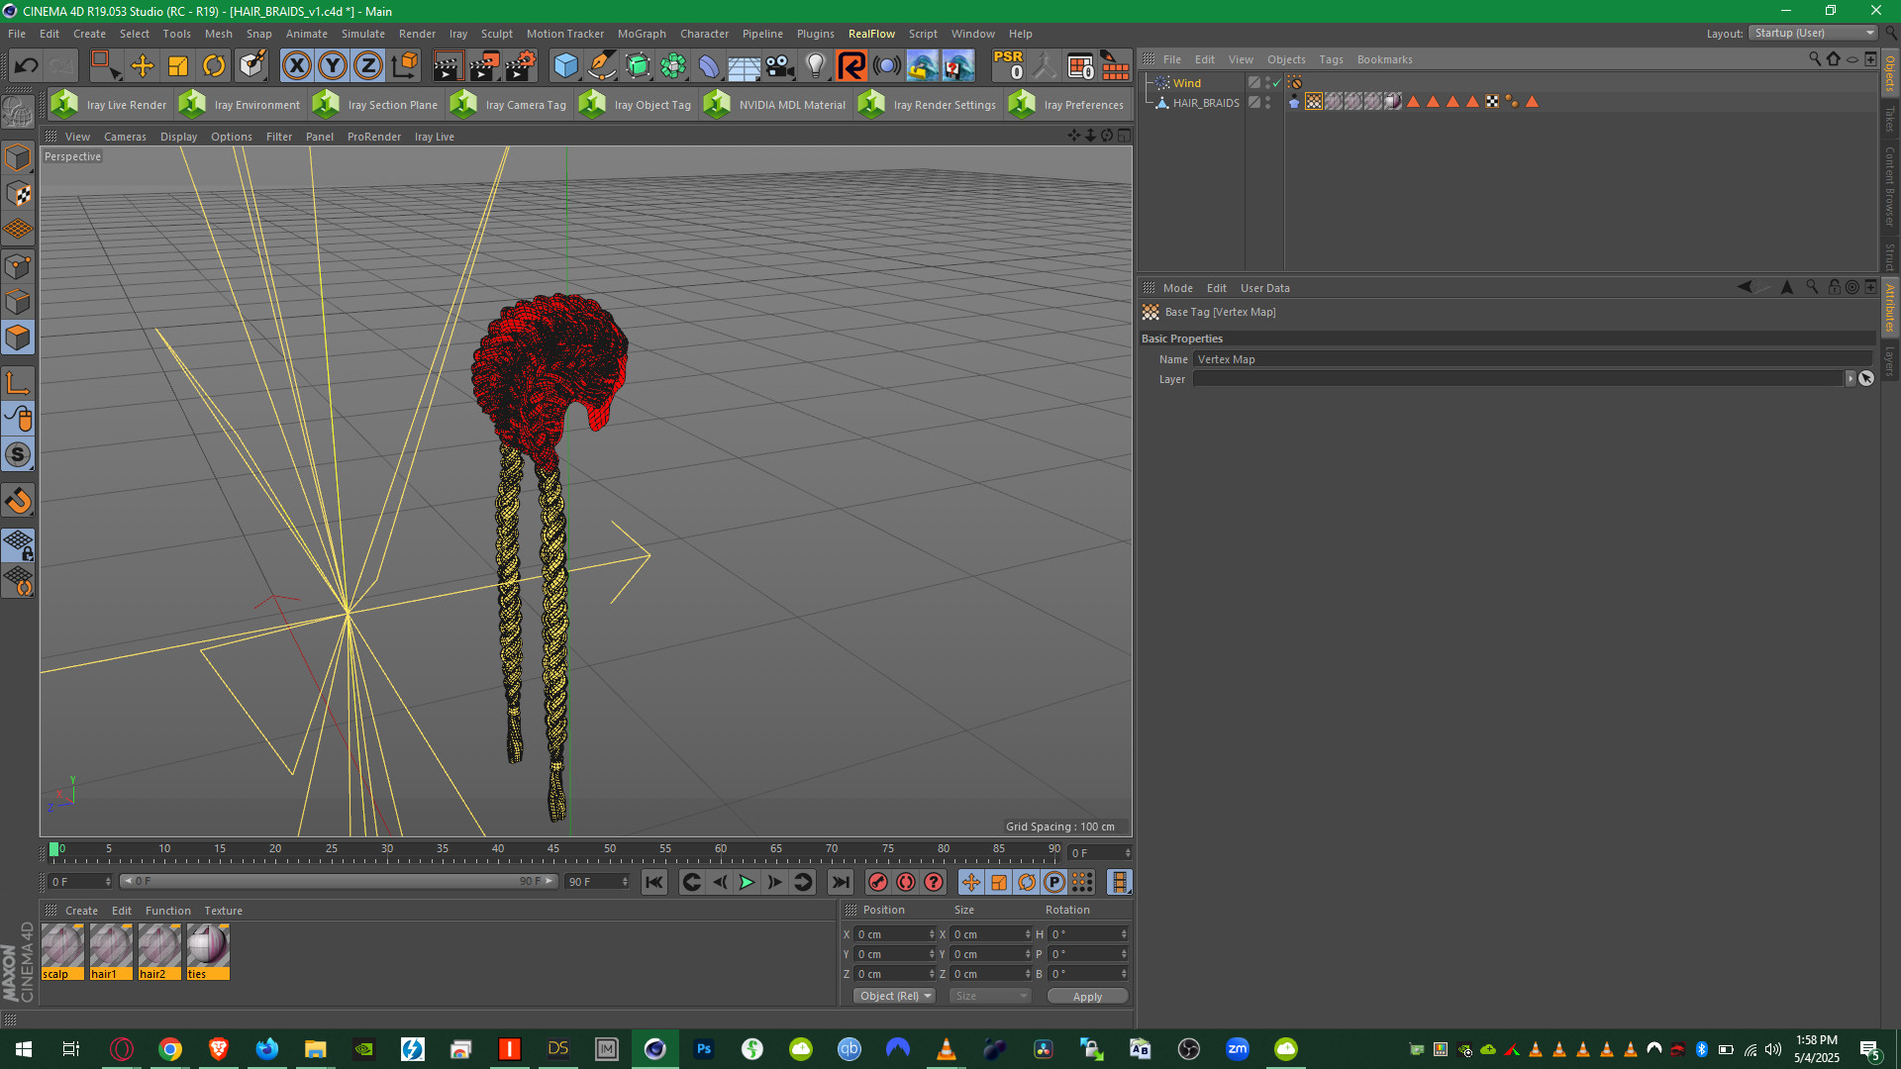Open the MoGraph menu
1901x1069 pixels.
[642, 34]
